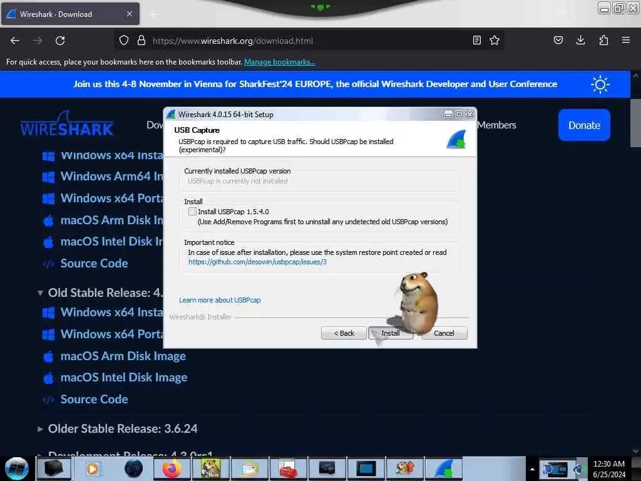
Task: Click the taskbar clock showing 12:30 AM
Action: click(x=609, y=469)
